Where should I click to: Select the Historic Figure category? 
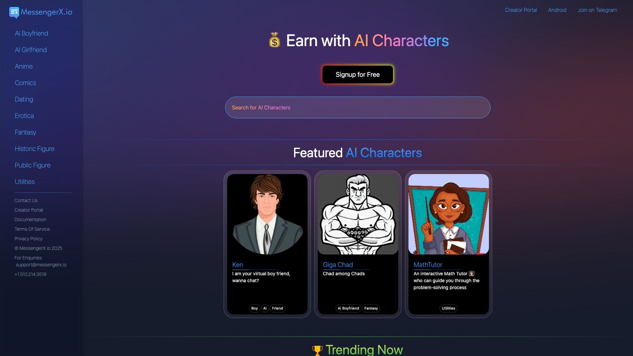click(x=35, y=149)
